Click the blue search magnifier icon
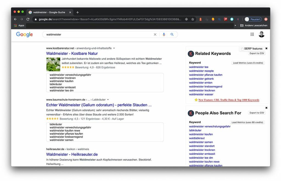 coord(172,34)
